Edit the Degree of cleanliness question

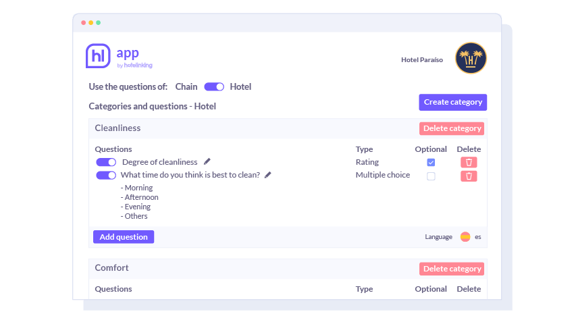point(207,161)
